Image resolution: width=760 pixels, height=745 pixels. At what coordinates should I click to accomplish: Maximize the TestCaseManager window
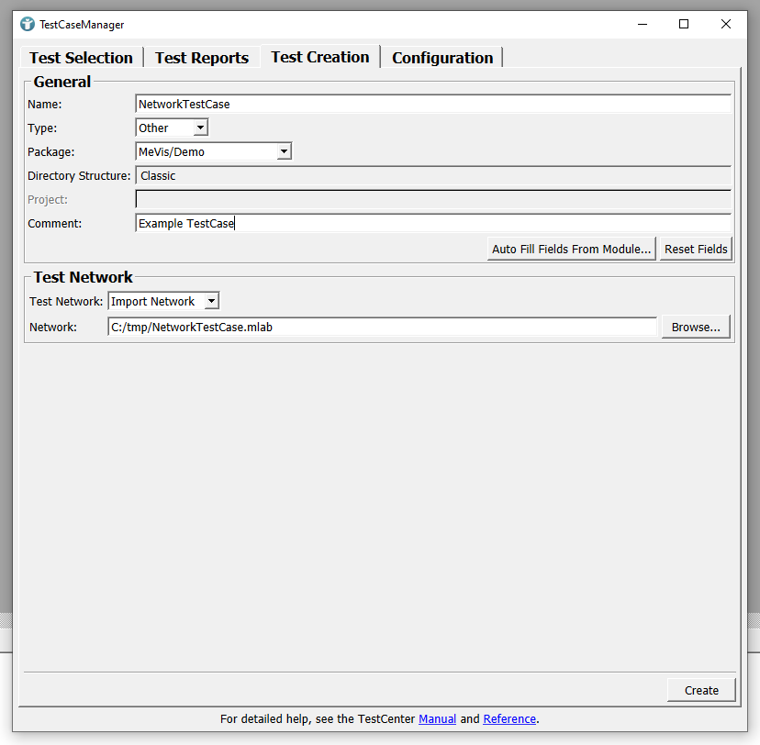[x=684, y=25]
